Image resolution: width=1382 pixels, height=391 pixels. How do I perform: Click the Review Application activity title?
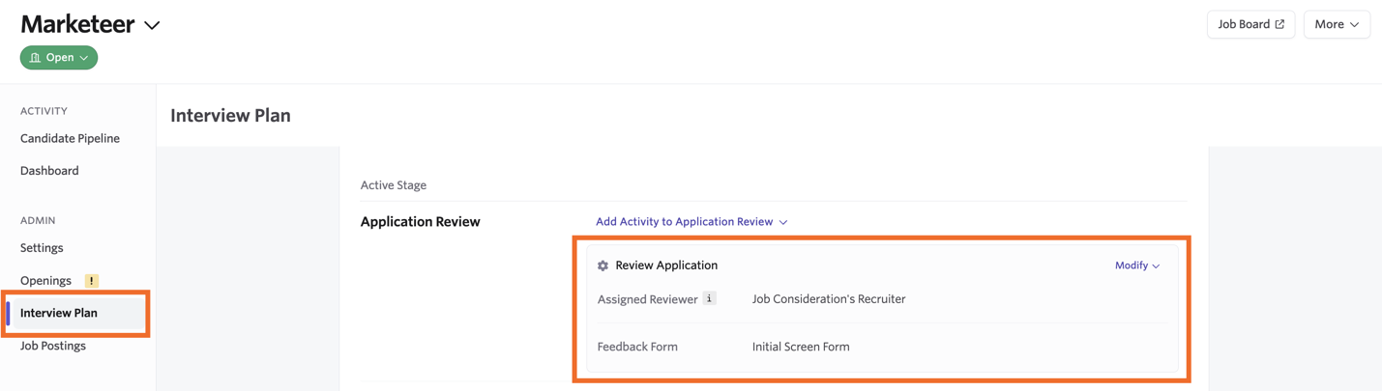666,265
